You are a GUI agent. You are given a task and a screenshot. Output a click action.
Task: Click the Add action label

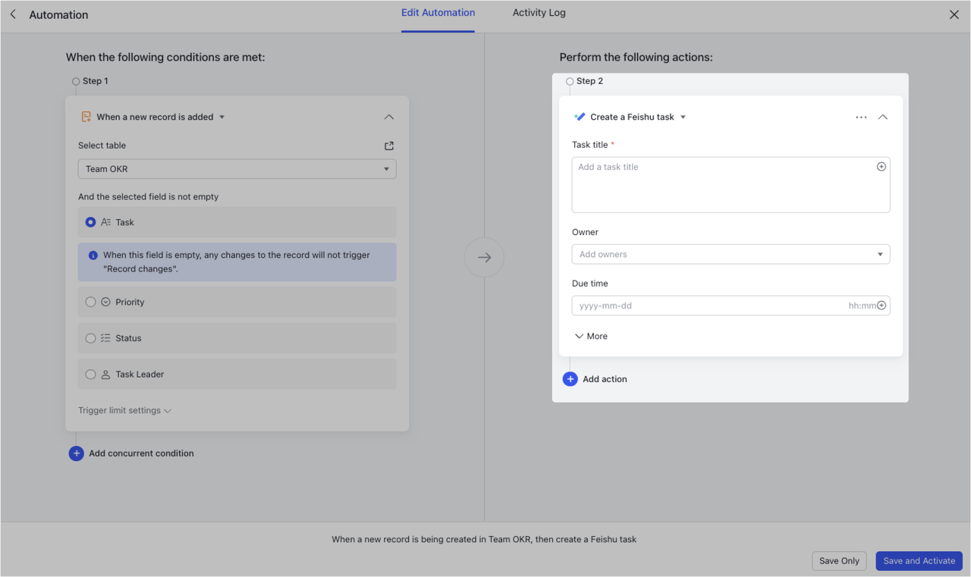[x=605, y=379]
